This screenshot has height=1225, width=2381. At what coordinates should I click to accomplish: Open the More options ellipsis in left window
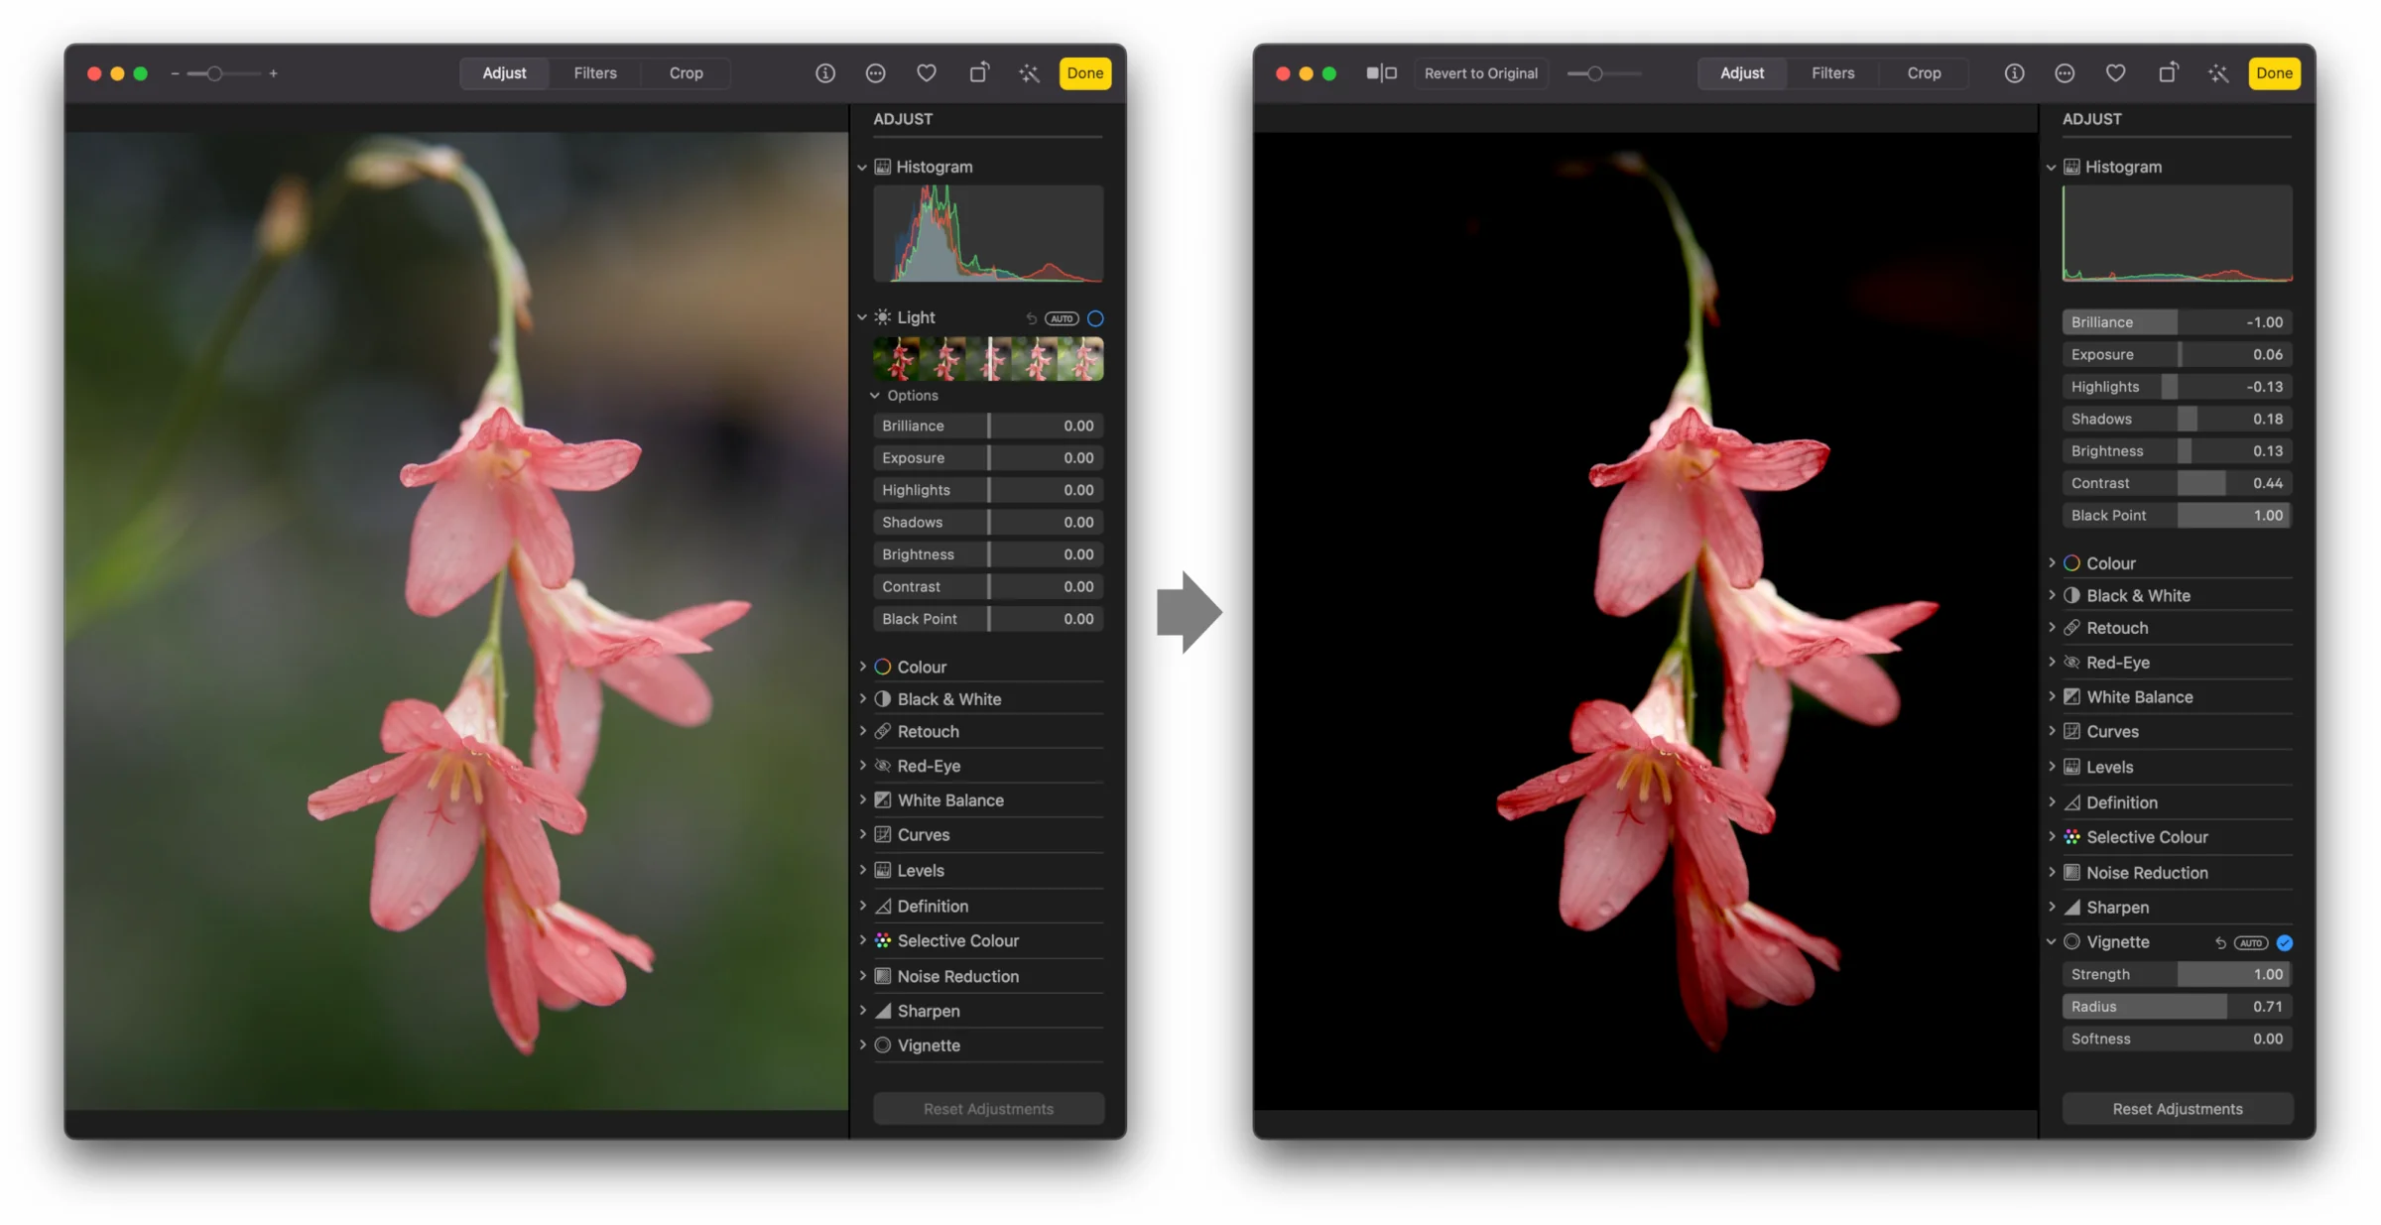[x=875, y=73]
